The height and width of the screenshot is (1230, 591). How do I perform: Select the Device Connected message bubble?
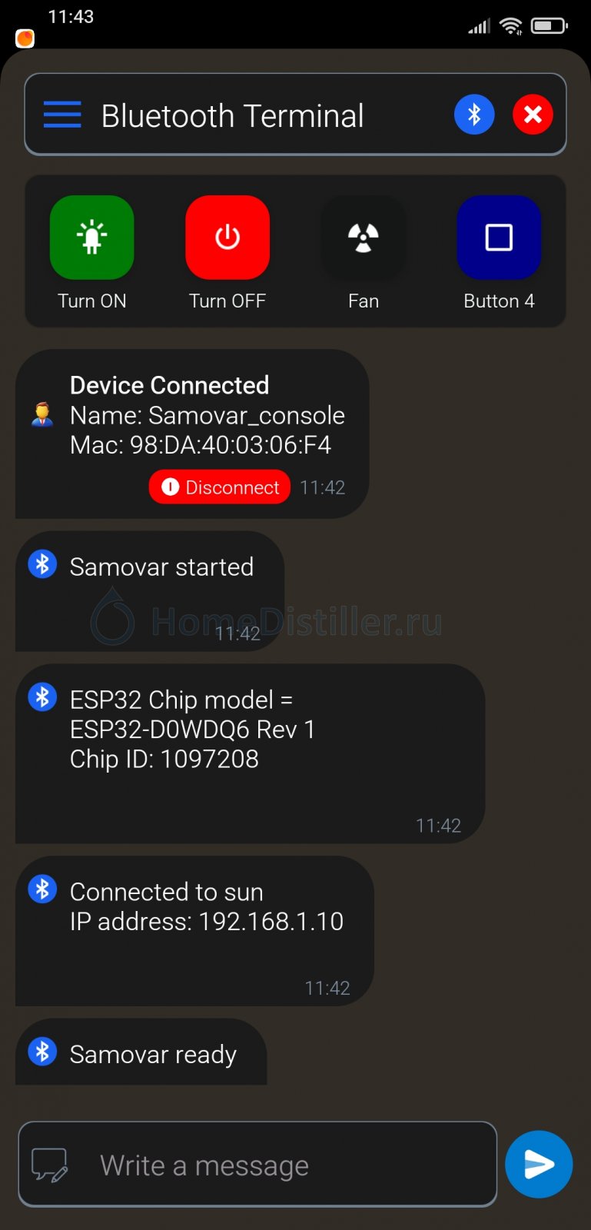[192, 434]
